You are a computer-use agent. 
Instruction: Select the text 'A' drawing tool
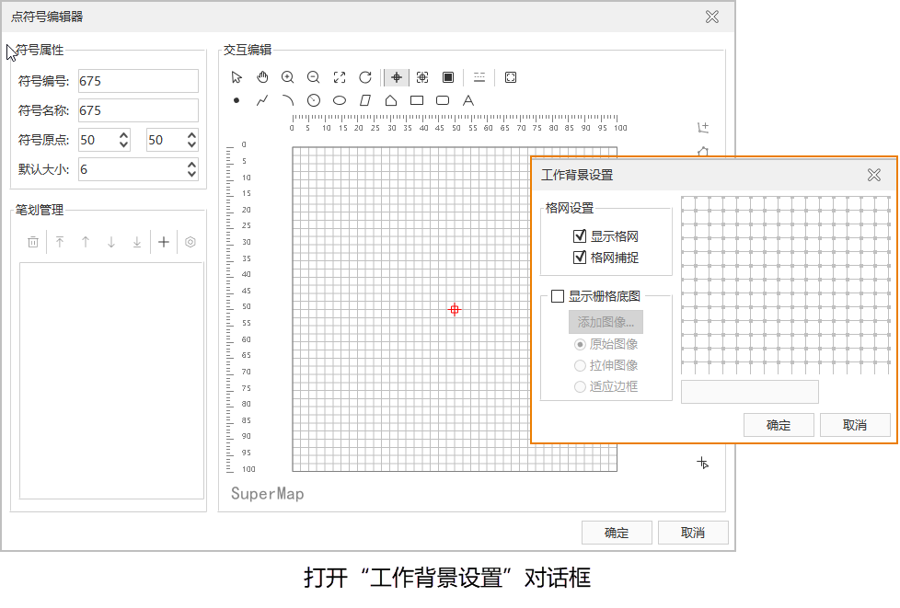click(468, 100)
